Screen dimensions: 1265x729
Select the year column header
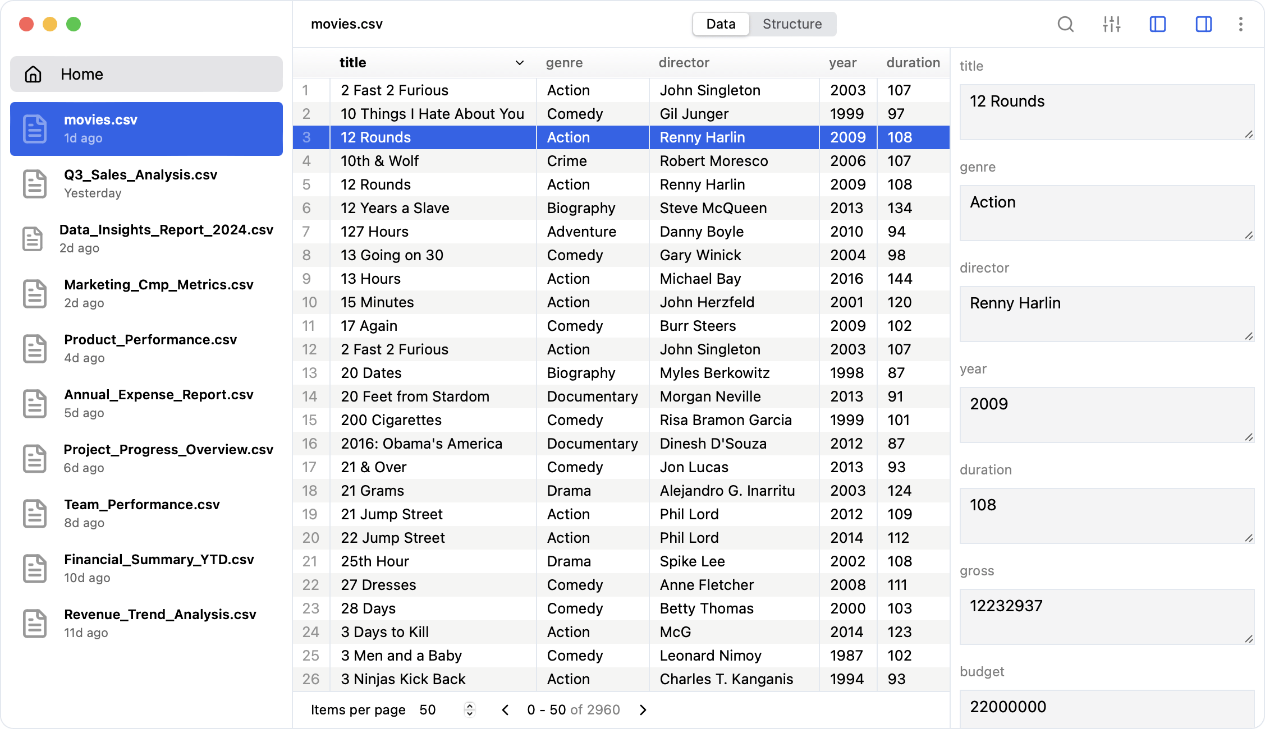coord(842,63)
